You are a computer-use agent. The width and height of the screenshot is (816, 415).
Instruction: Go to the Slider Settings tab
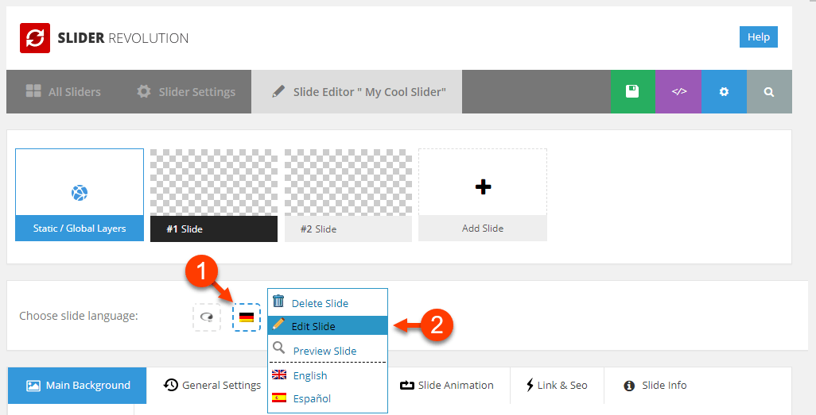coord(186,91)
